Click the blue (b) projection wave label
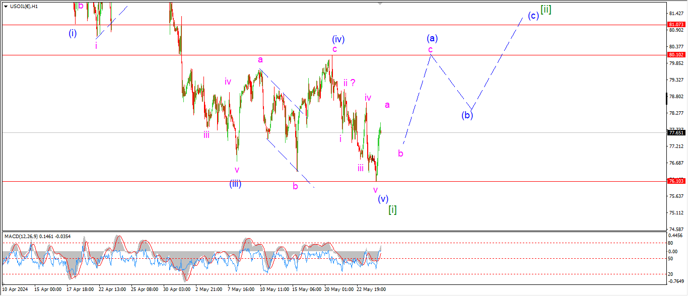 coord(467,115)
